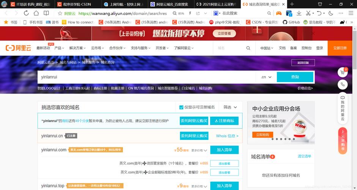Add yinlanrui.com via 加入清单
Viewport: 357px width, 190px height.
[x=224, y=150]
